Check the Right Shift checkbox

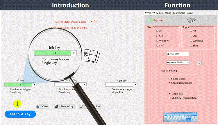tap(191, 46)
